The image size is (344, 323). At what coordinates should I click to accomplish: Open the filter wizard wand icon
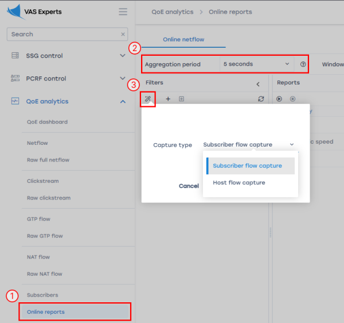pyautogui.click(x=148, y=99)
